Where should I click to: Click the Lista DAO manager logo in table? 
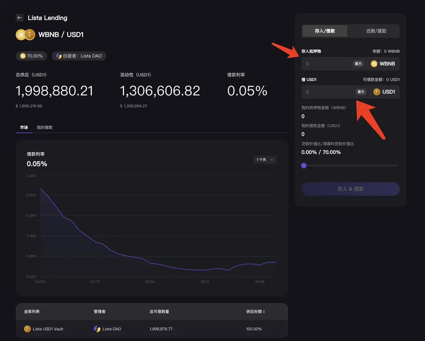pyautogui.click(x=97, y=329)
